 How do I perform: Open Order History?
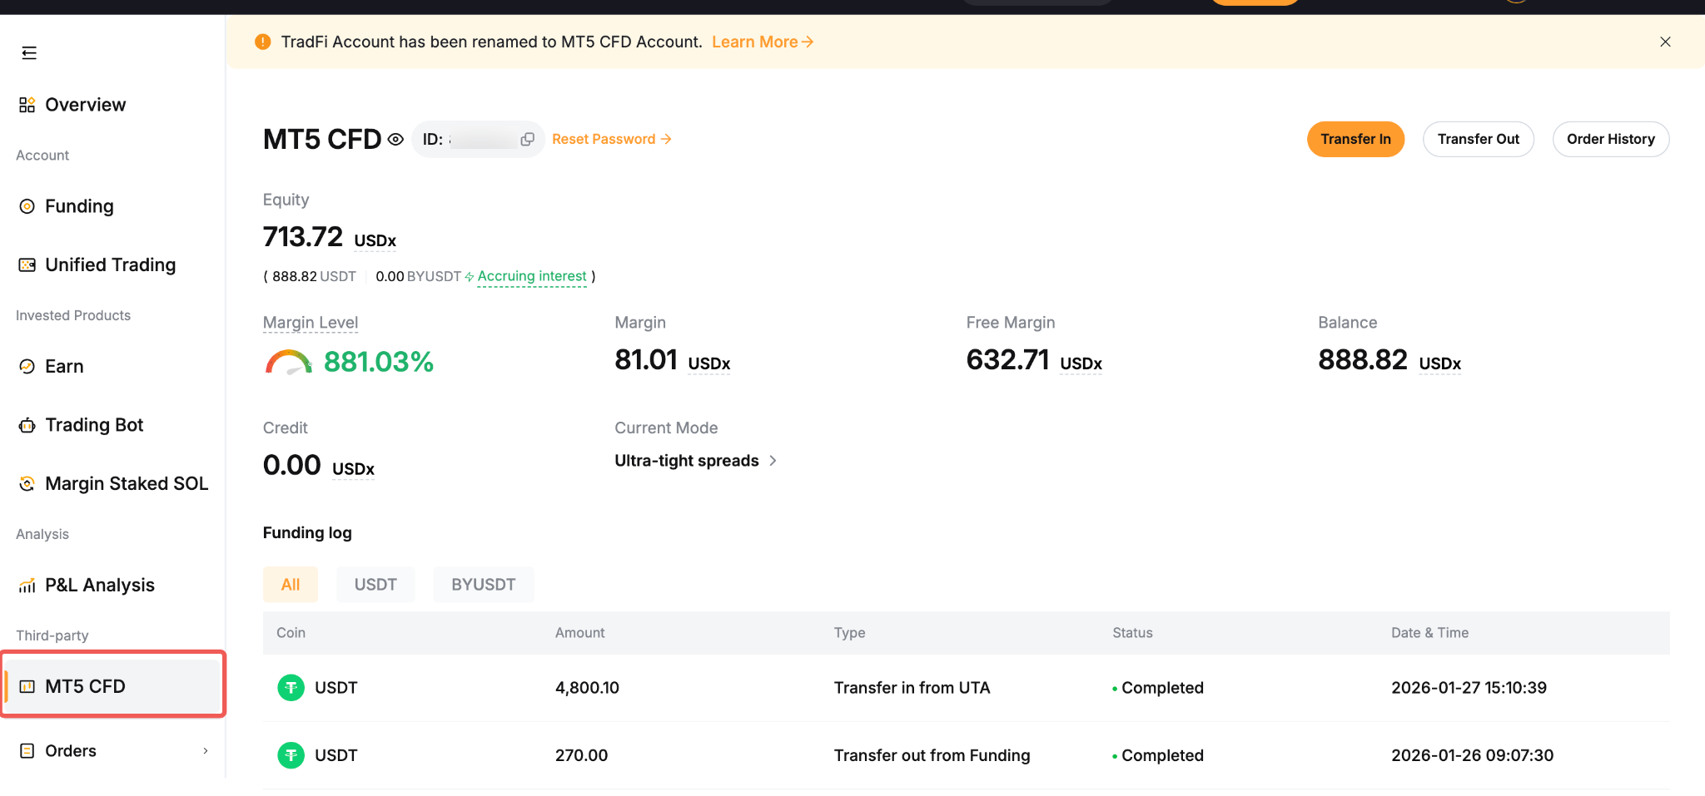pos(1611,139)
